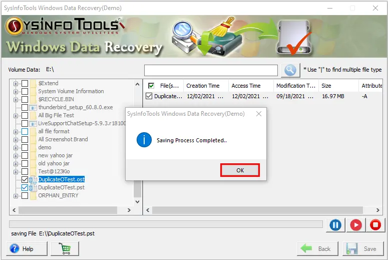This screenshot has width=388, height=260.
Task: Select LiveSupportChatSetup exe file icon
Action: point(33,123)
